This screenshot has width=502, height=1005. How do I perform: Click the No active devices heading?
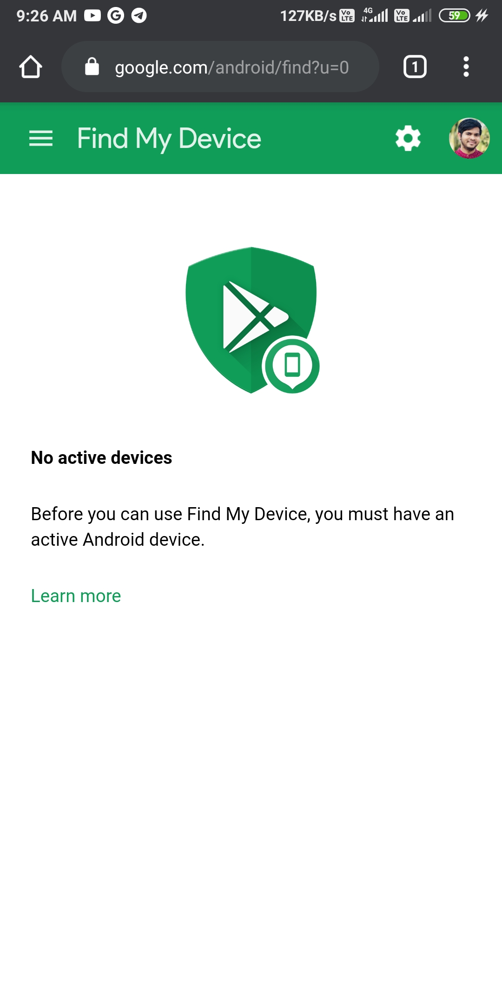point(101,458)
